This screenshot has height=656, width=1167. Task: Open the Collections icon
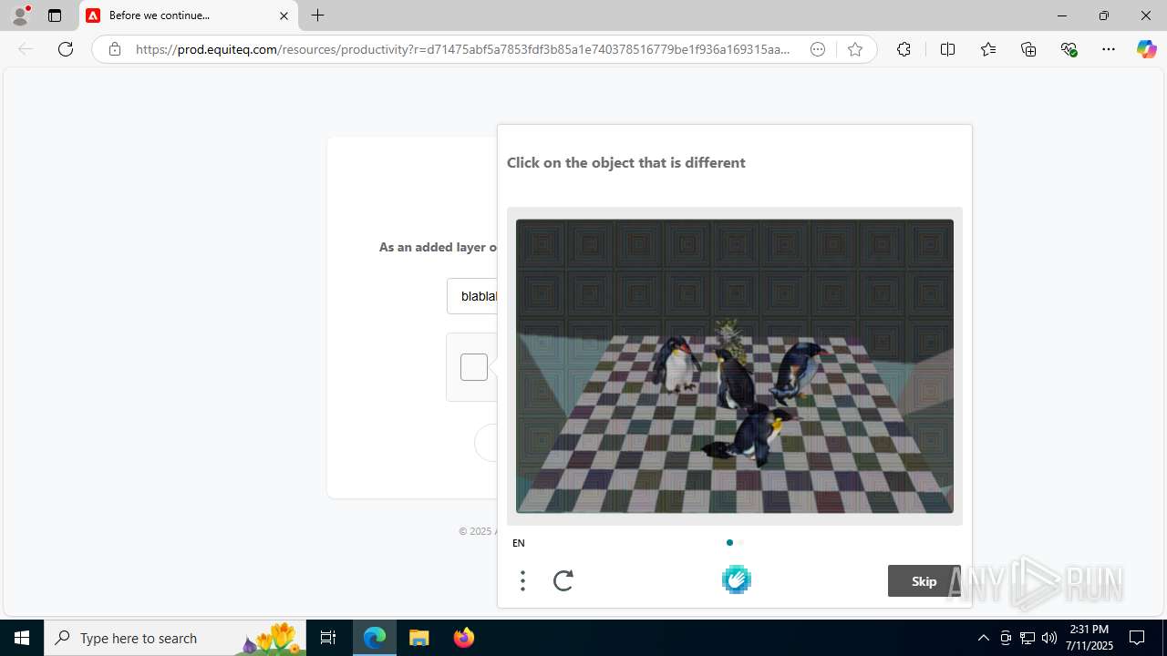pos(1028,49)
